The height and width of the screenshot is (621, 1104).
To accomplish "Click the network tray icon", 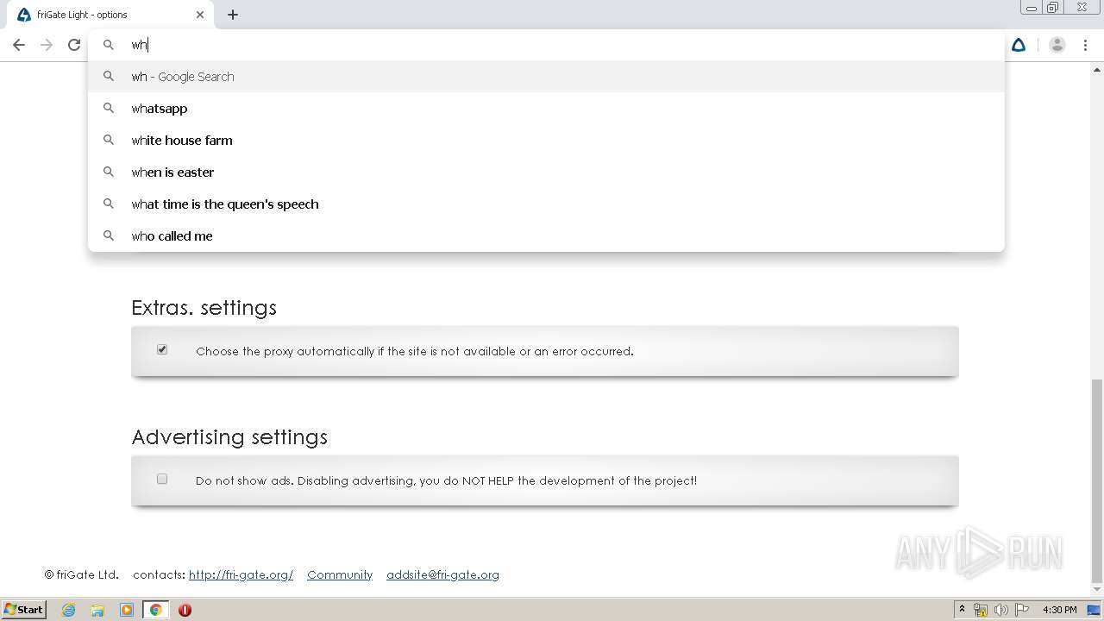I will (x=981, y=610).
